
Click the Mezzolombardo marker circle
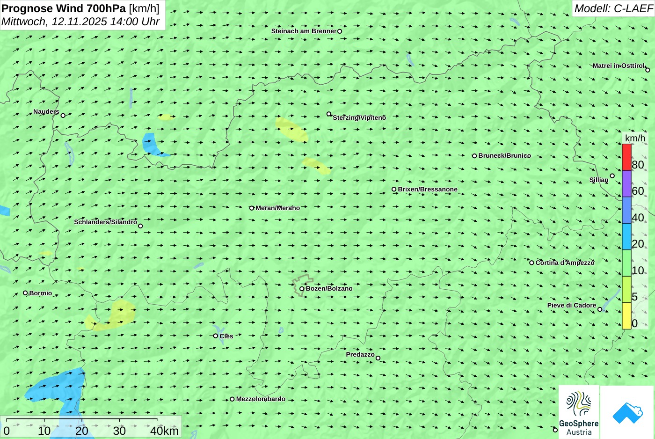(x=232, y=399)
